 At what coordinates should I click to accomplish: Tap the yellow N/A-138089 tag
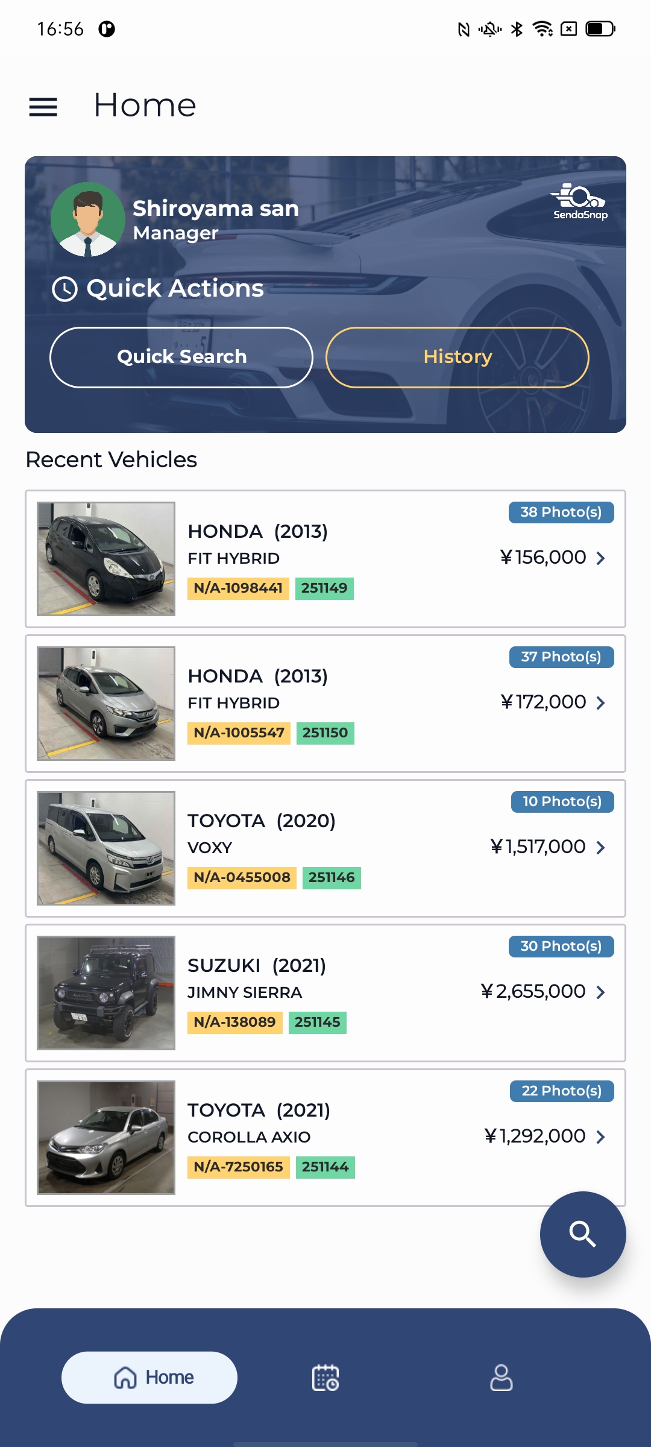coord(234,1022)
